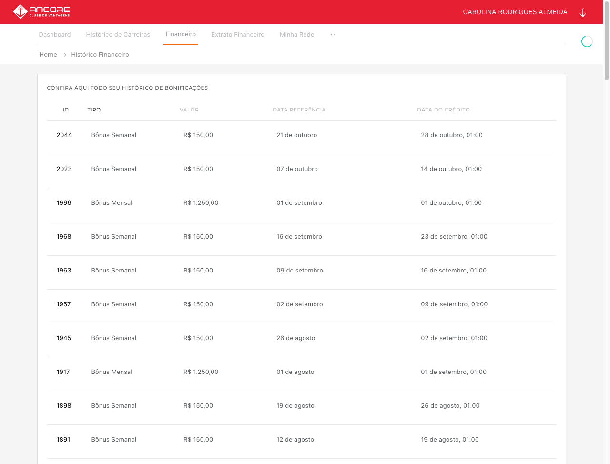The height and width of the screenshot is (464, 610).
Task: Click the Ancore logo in header
Action: (x=41, y=11)
